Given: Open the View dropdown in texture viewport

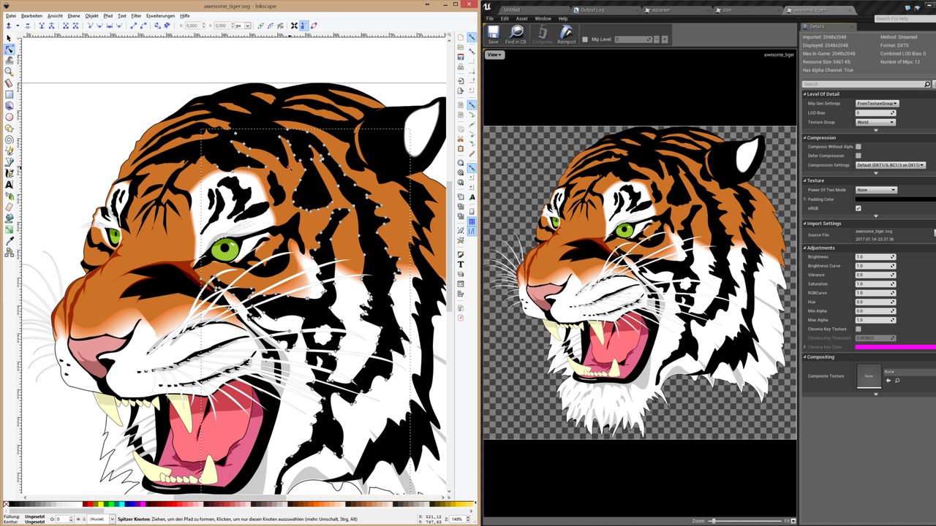Looking at the screenshot, I should [494, 55].
